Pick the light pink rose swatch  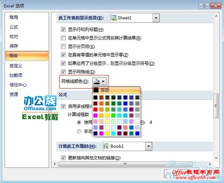(x=96, y=121)
